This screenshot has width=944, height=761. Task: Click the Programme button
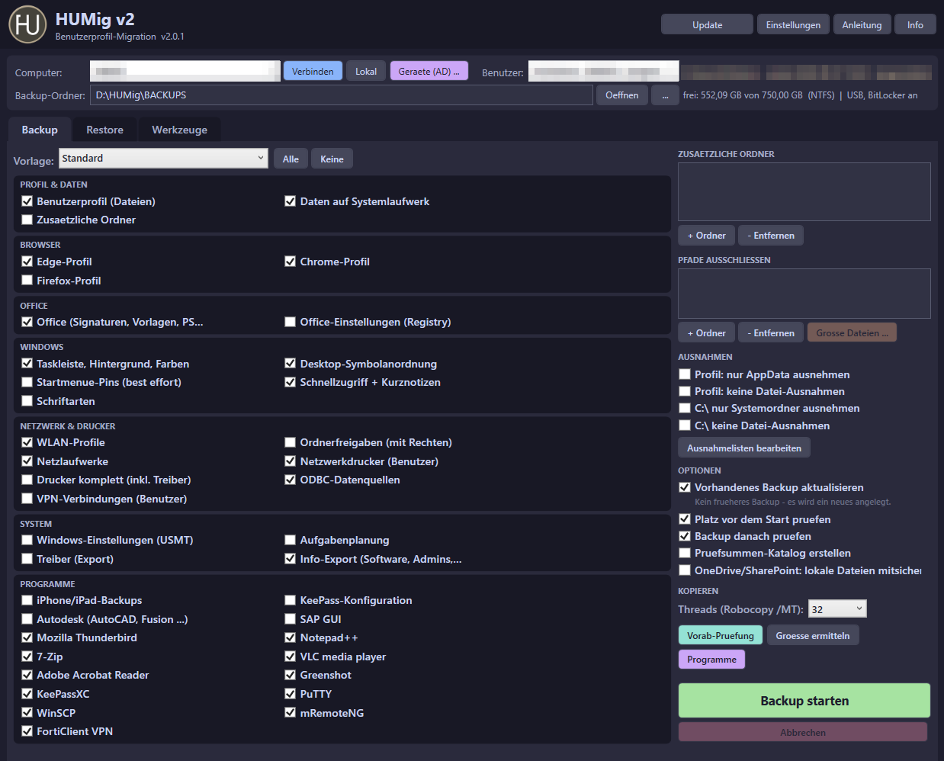711,660
